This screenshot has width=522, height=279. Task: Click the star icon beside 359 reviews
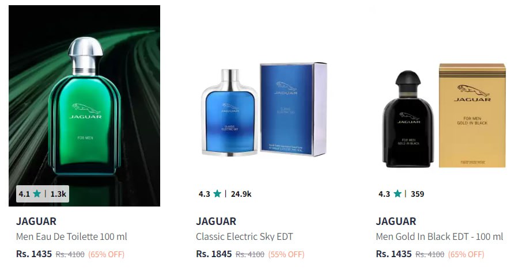point(397,193)
